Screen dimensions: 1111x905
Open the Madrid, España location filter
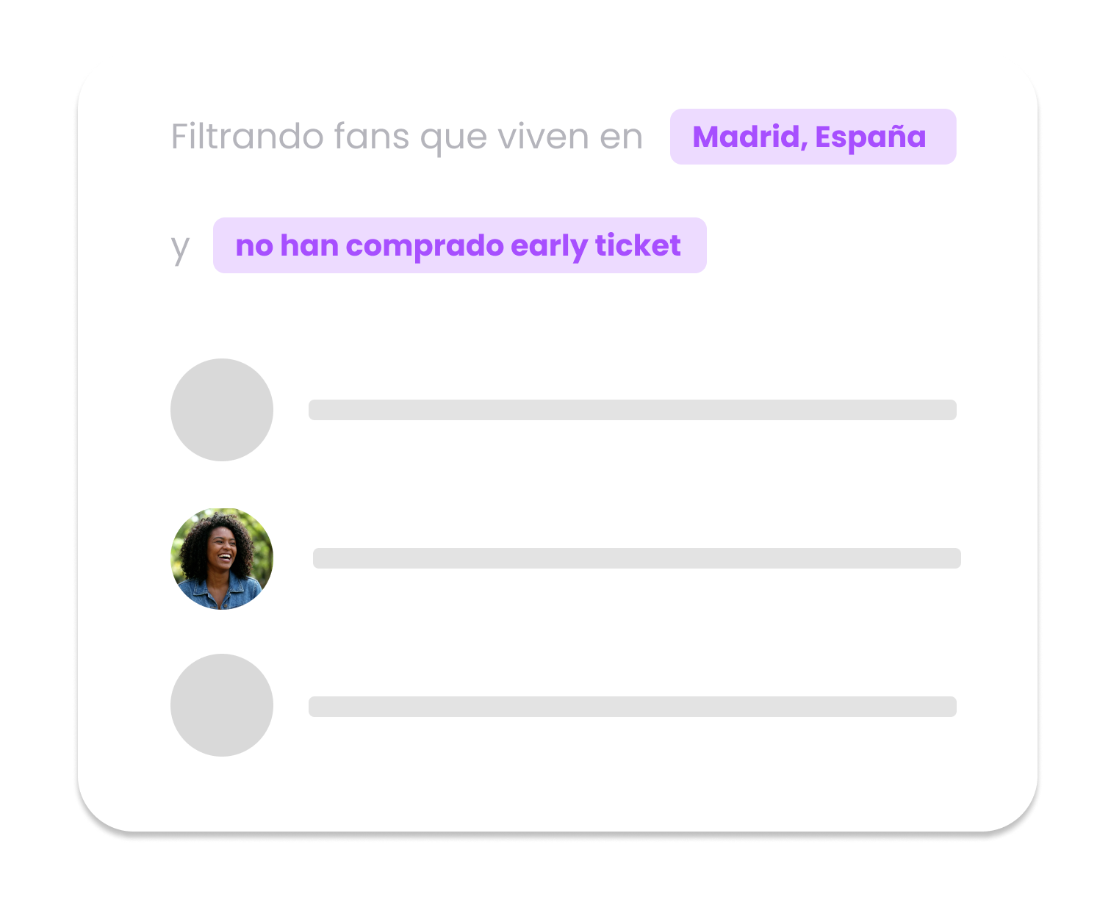click(x=812, y=137)
